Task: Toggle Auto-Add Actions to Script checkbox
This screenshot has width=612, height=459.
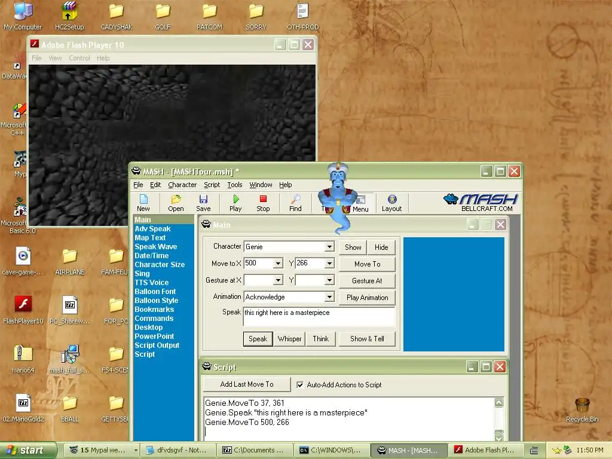Action: click(300, 385)
